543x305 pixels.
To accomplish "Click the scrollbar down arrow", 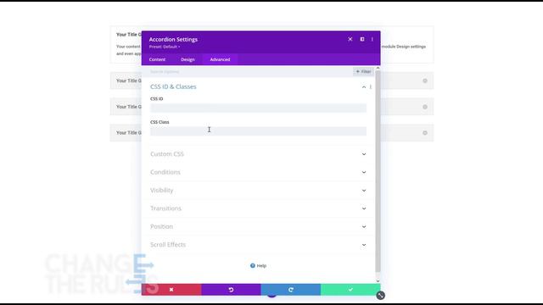I will 378,281.
